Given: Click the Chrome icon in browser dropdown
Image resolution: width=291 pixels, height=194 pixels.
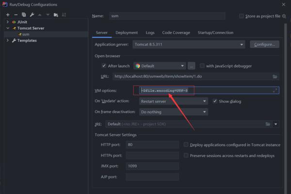Looking at the screenshot, I should (x=138, y=66).
